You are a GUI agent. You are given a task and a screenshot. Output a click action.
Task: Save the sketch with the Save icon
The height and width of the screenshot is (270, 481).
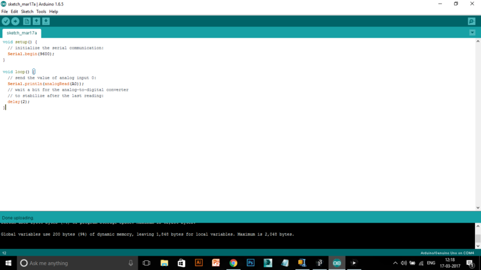pyautogui.click(x=46, y=21)
